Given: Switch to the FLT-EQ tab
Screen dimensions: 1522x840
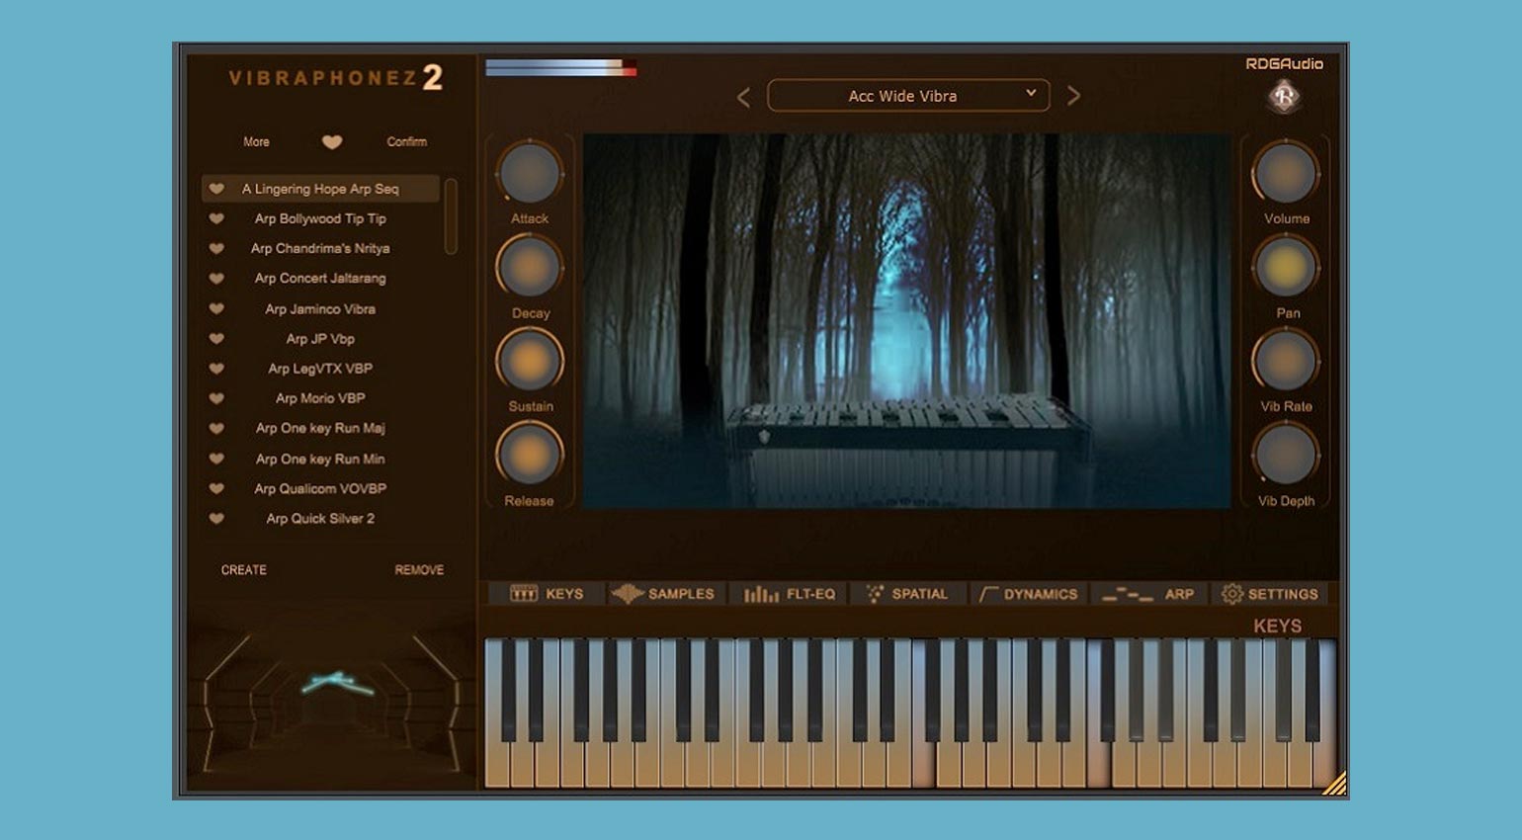Looking at the screenshot, I should click(789, 594).
